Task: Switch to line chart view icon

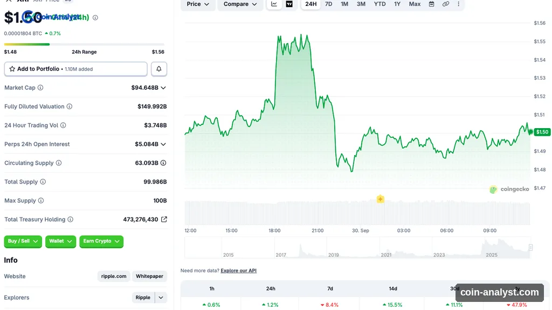Action: coord(274,4)
